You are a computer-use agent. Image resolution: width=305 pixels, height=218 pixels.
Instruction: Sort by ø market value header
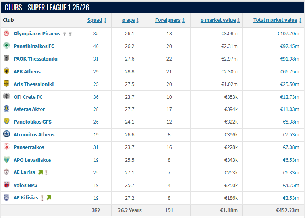pos(220,20)
